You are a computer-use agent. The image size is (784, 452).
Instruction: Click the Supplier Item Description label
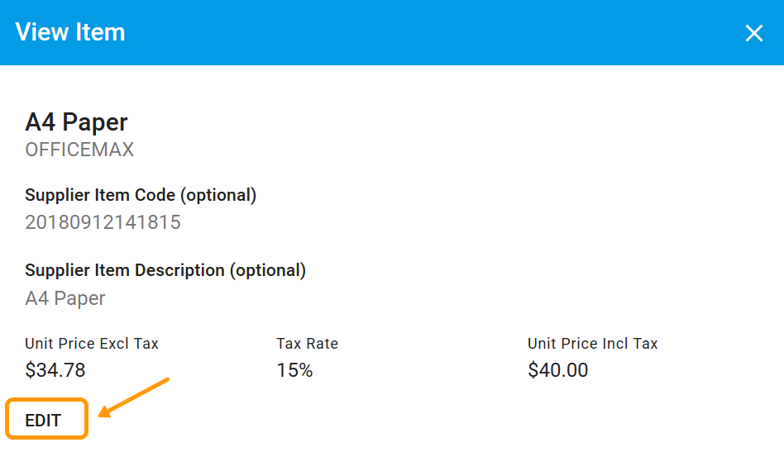click(x=125, y=270)
